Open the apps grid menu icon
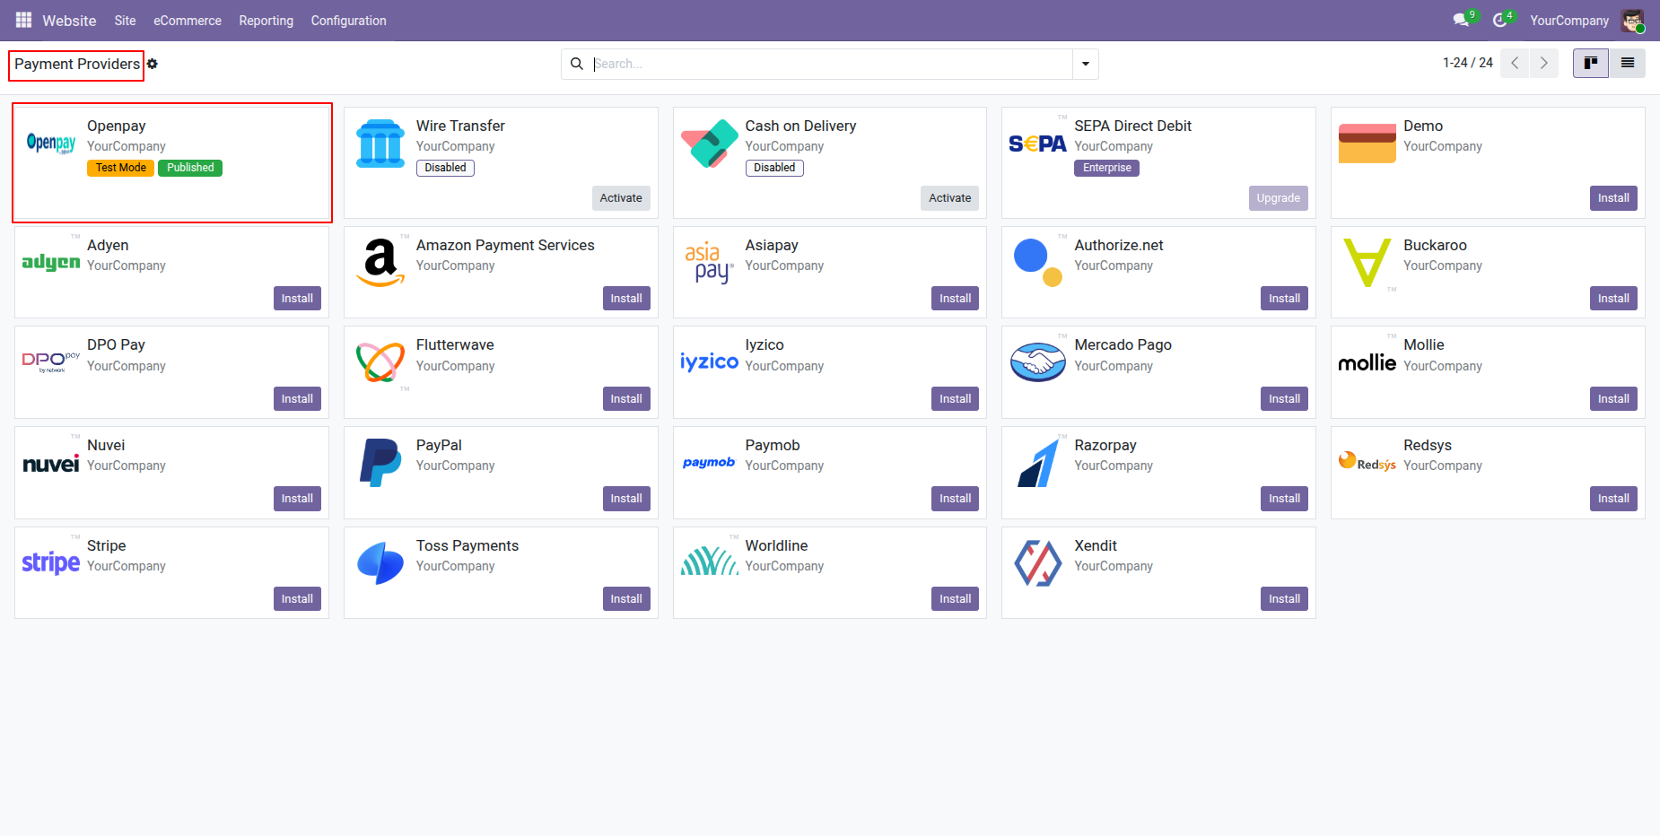The height and width of the screenshot is (836, 1660). tap(23, 20)
